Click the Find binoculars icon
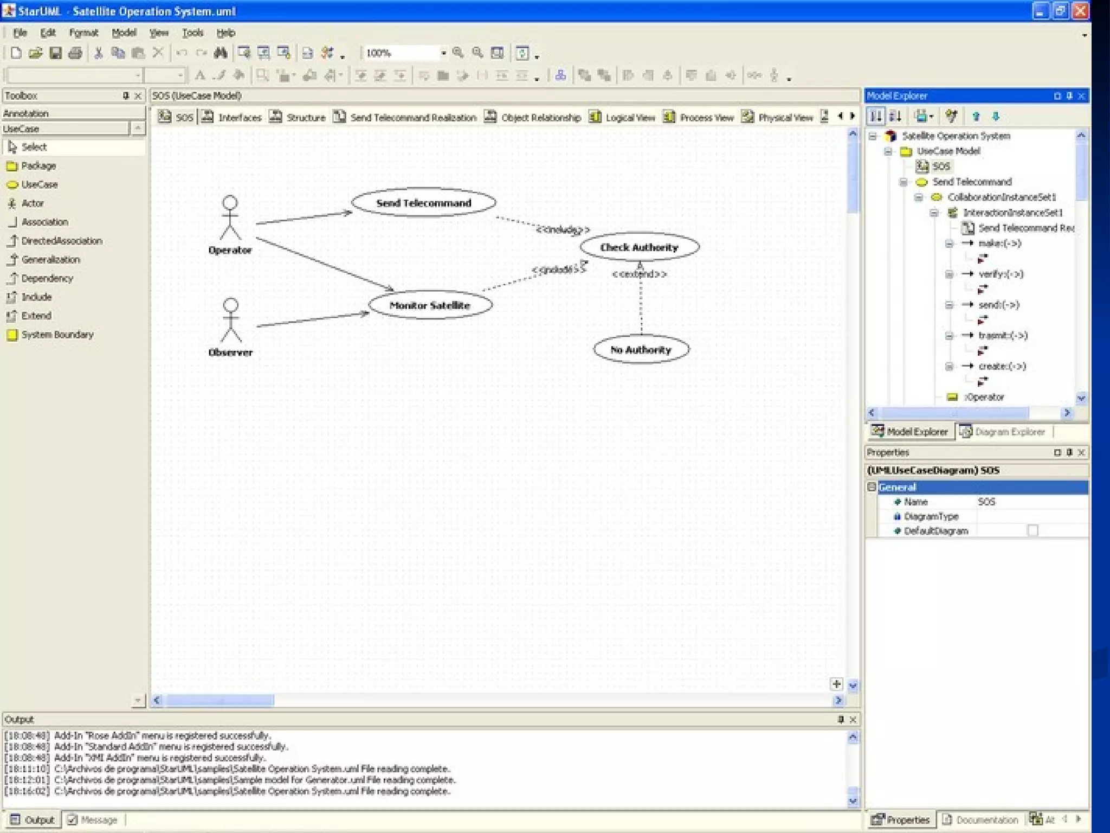Image resolution: width=1110 pixels, height=833 pixels. pyautogui.click(x=220, y=53)
